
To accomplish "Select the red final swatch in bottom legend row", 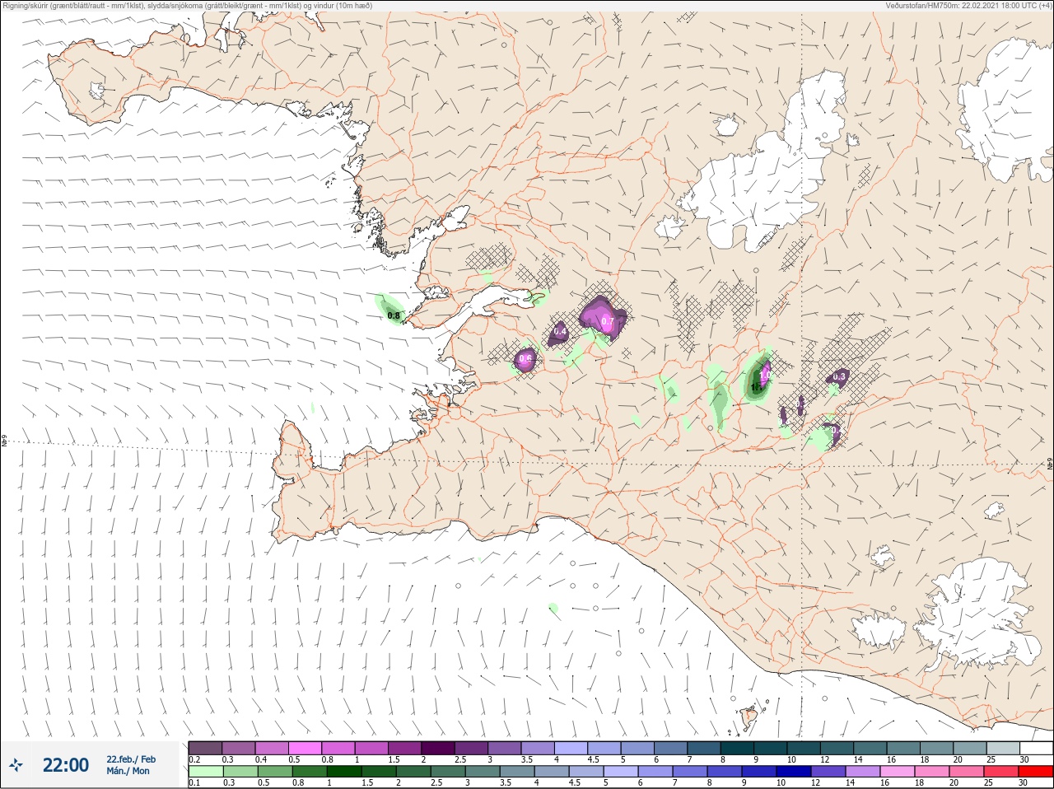I will coord(1036,772).
